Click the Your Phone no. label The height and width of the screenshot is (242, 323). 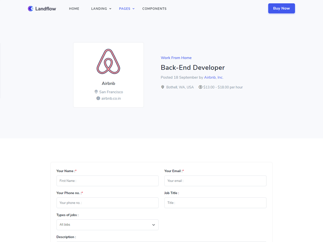pos(69,193)
